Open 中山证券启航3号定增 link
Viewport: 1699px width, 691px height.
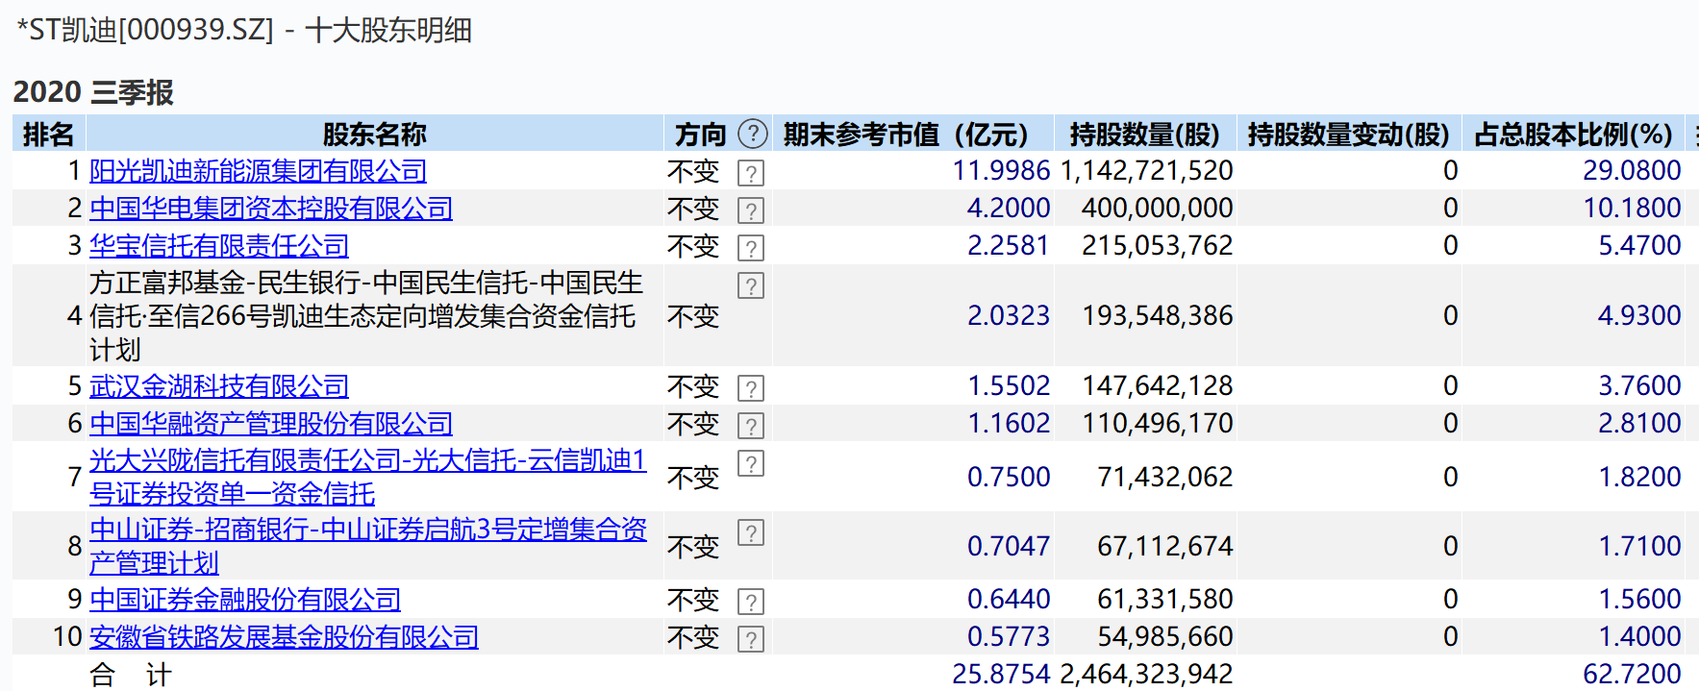[368, 546]
